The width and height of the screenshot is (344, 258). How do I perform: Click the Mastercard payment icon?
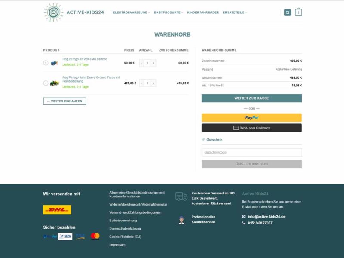95,236
